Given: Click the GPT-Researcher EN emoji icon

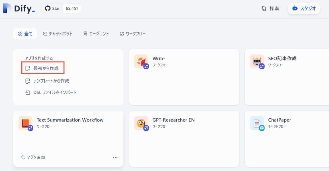Looking at the screenshot, I should tap(141, 123).
